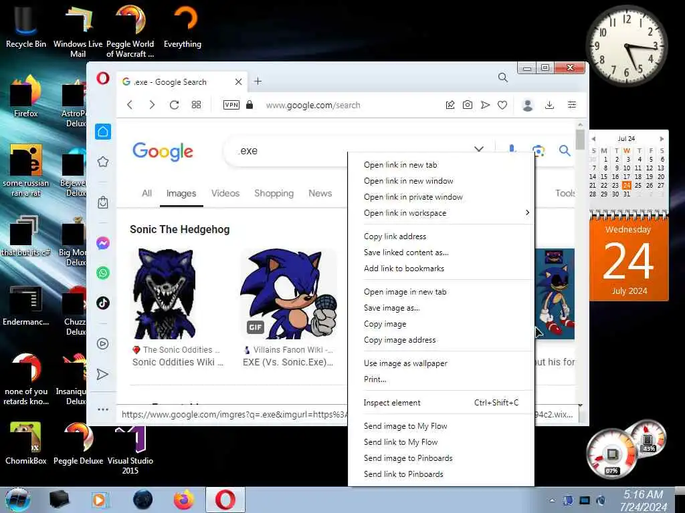Bookmark page with the heart icon
This screenshot has width=685, height=513.
click(x=502, y=105)
